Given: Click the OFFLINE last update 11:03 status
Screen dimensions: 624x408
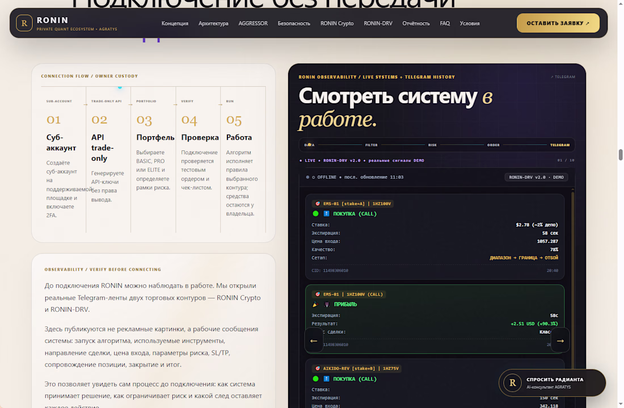Looking at the screenshot, I should pyautogui.click(x=355, y=177).
